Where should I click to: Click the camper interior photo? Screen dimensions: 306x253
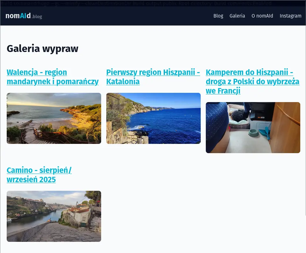coord(253,127)
